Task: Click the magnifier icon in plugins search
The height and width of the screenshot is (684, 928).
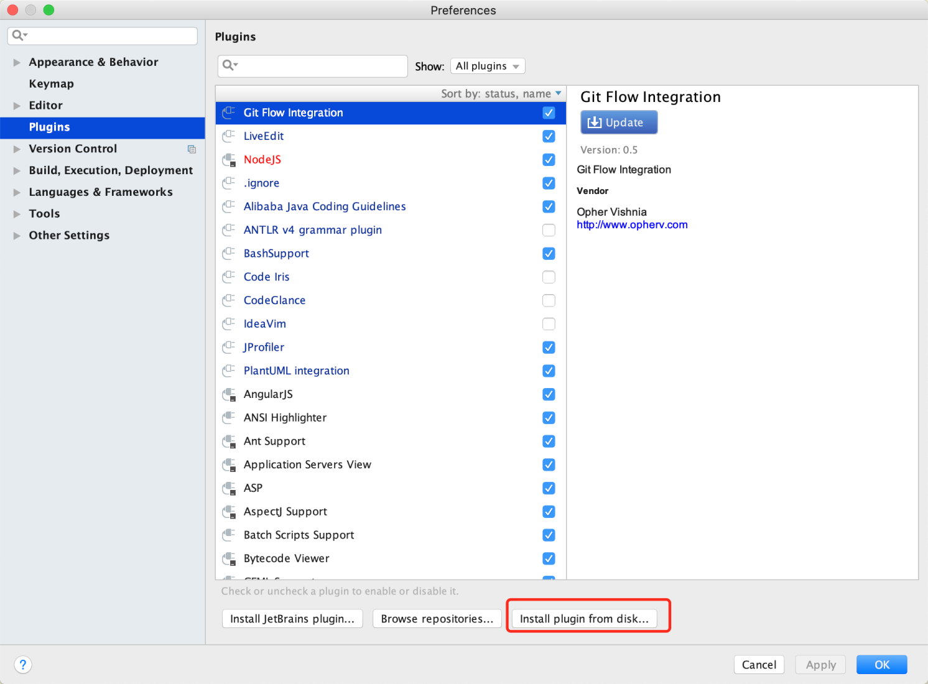Action: (x=230, y=65)
